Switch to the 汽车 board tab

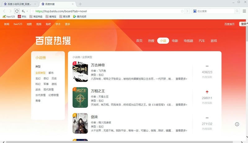tap(202, 41)
